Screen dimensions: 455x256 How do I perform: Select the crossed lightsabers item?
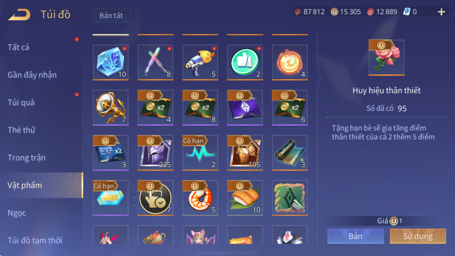pos(156,63)
